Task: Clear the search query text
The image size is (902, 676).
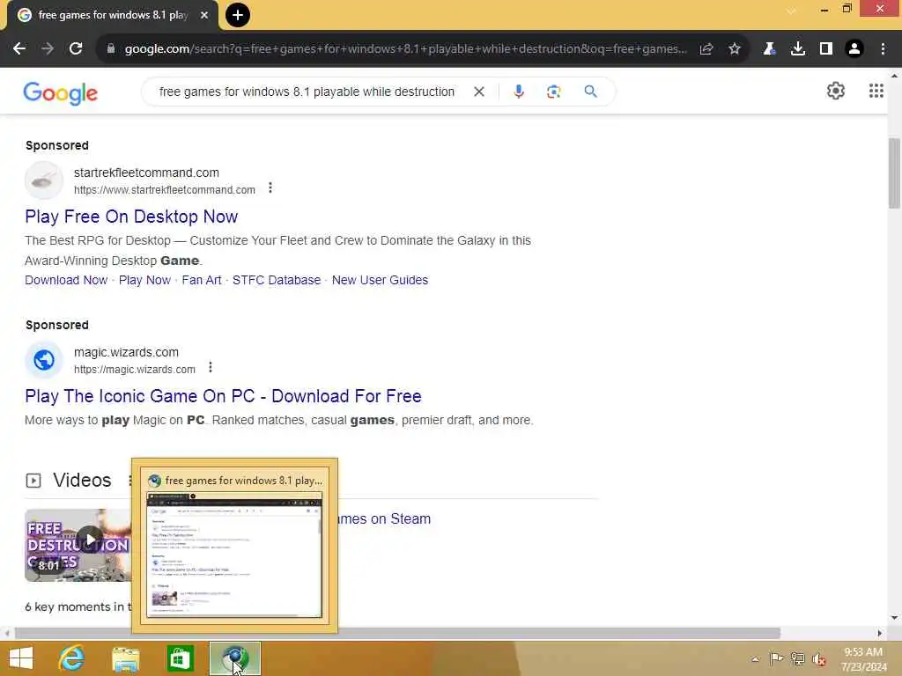Action: click(x=478, y=92)
